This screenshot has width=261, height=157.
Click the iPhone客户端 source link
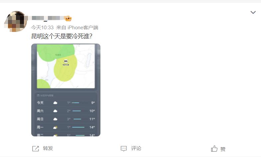[x=83, y=28]
